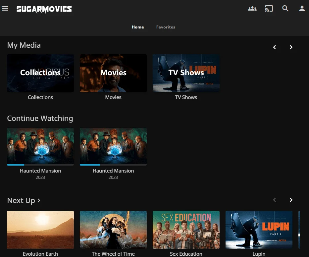Viewport: 309px width, 257px height.
Task: Click second Haunted Mansion progress bar
Action: [113, 165]
